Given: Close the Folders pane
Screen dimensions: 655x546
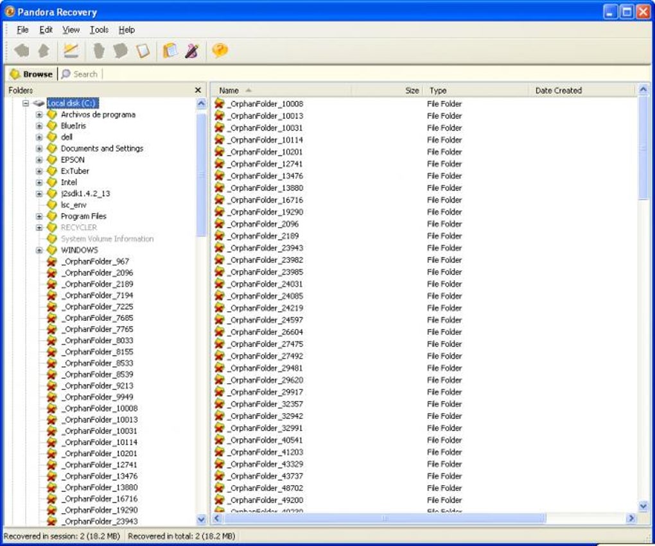Looking at the screenshot, I should coord(198,90).
